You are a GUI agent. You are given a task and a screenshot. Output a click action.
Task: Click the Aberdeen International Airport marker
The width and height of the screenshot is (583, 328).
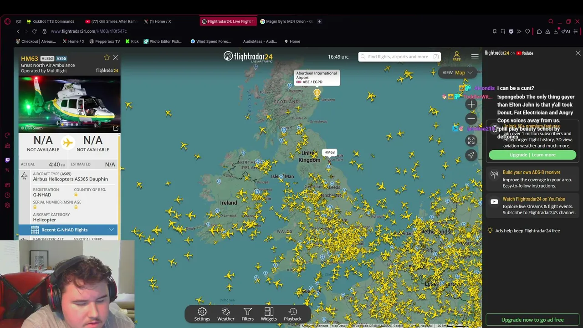click(x=317, y=93)
